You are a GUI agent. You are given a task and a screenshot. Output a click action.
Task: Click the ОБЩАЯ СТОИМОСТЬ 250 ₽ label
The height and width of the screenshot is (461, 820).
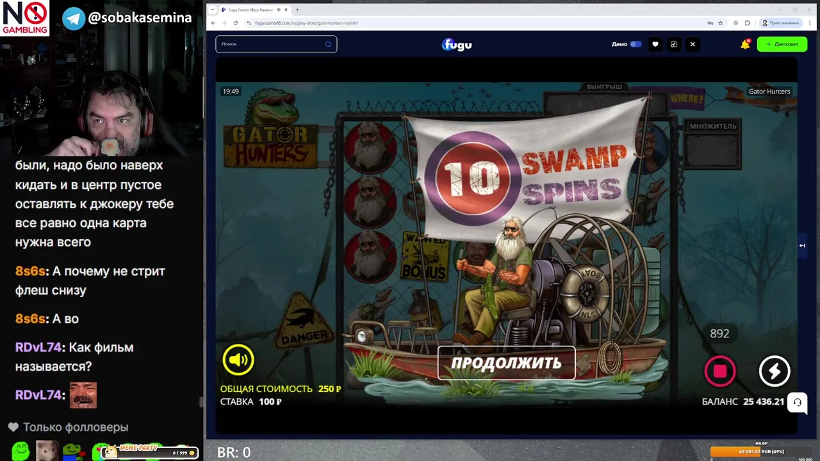[281, 389]
